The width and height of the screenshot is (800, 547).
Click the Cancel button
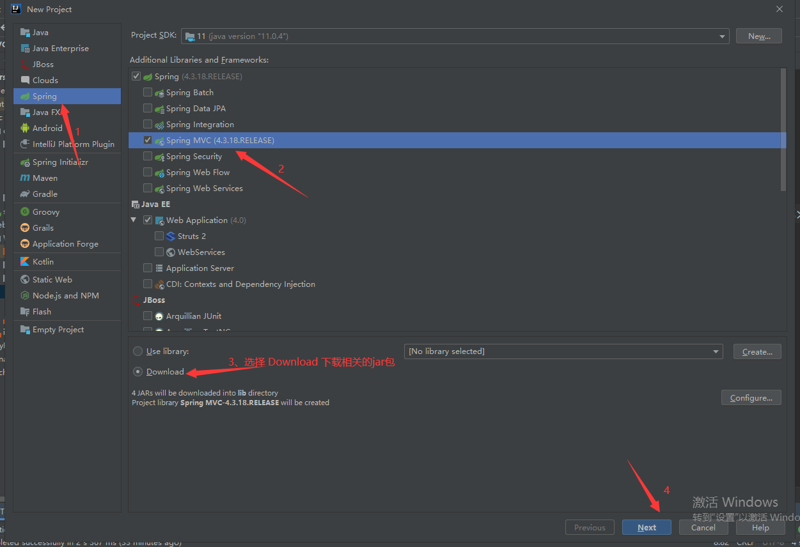coord(703,528)
